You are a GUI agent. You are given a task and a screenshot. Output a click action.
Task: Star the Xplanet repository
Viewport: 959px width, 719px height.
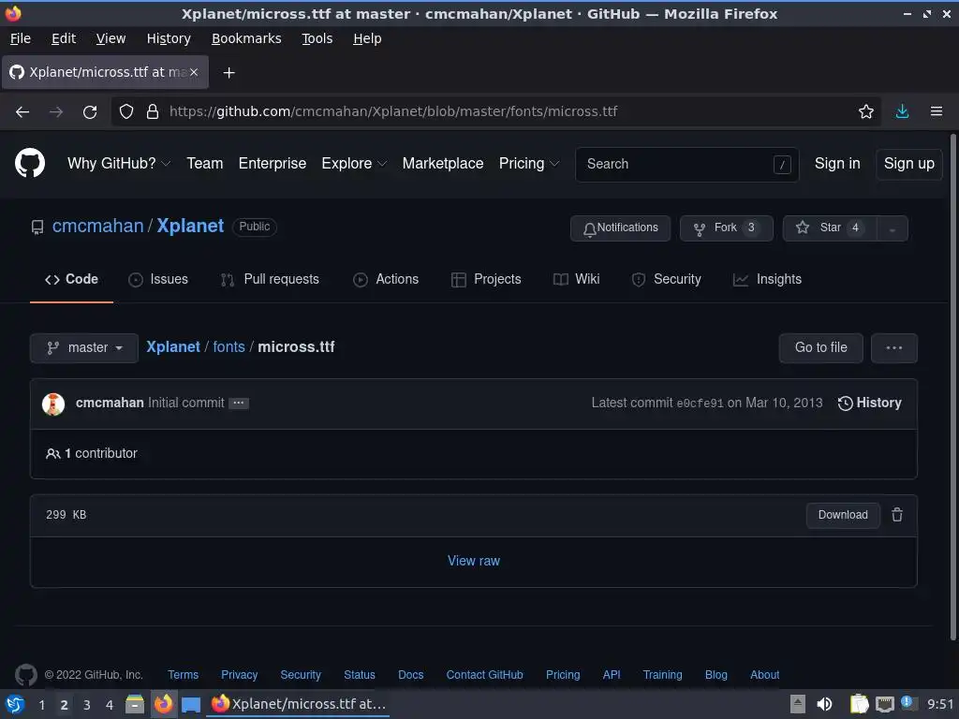tap(830, 228)
